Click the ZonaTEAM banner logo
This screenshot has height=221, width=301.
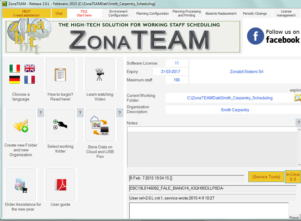point(123,37)
